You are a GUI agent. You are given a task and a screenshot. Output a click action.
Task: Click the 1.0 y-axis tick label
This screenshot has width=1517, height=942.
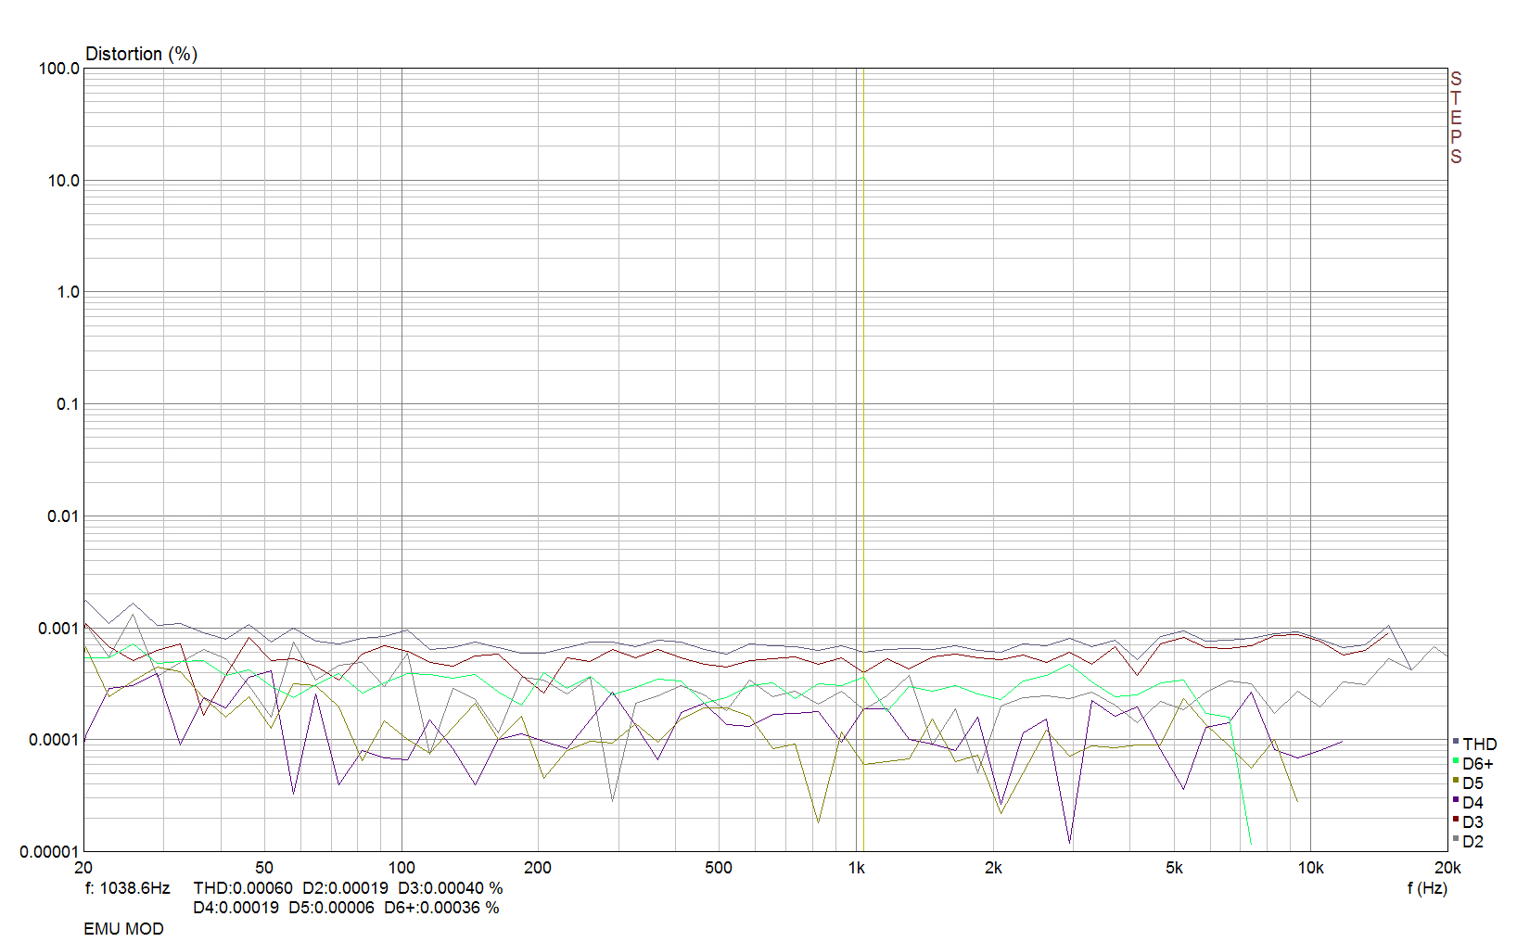(69, 292)
